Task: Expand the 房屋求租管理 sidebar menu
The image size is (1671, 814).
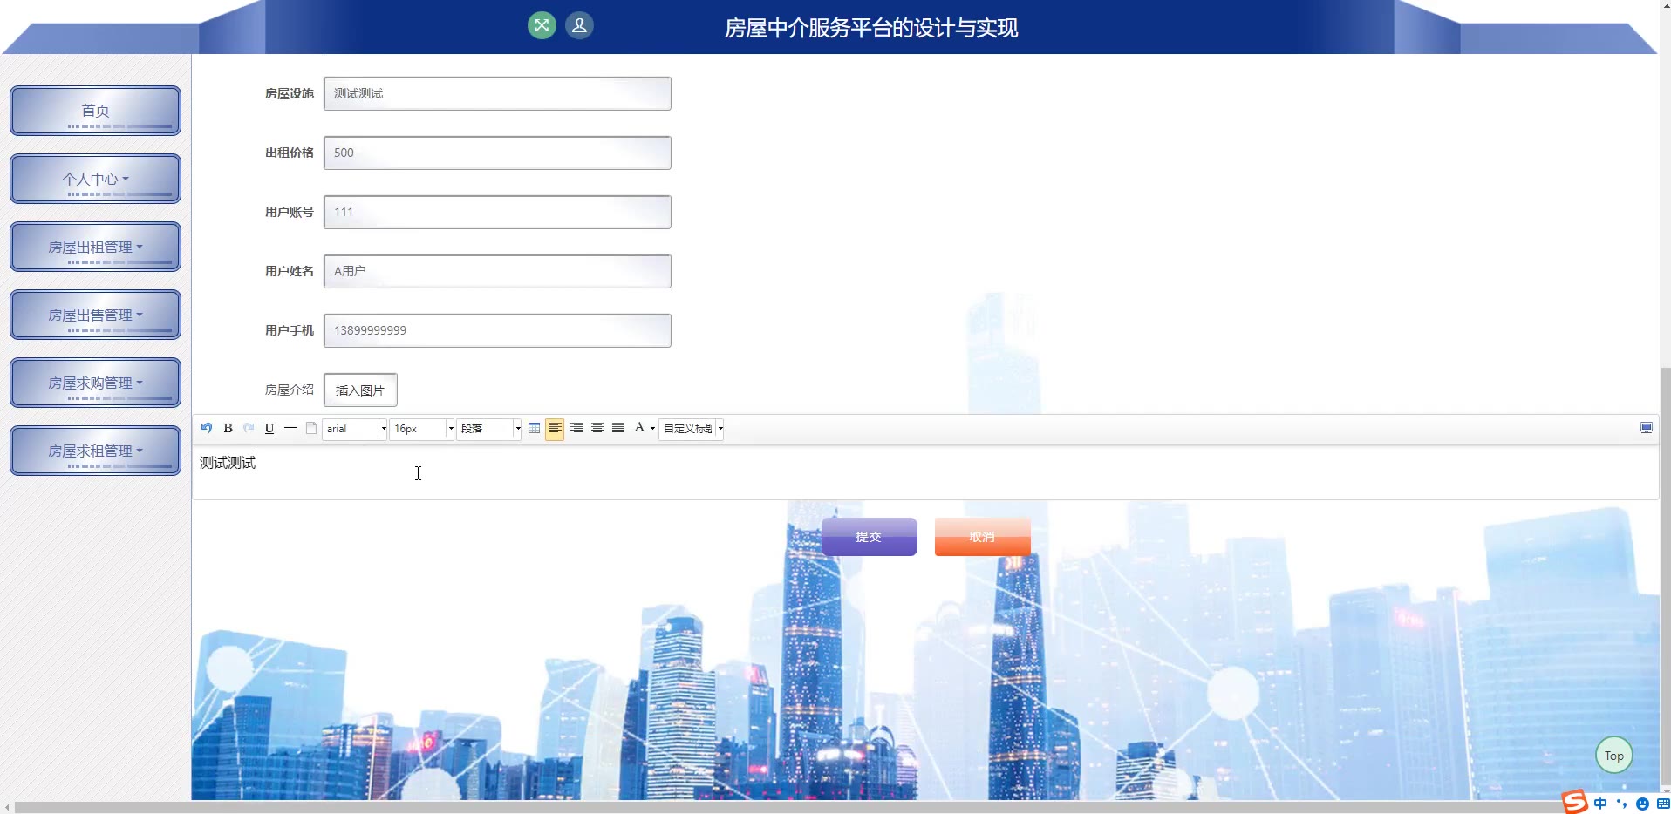Action: (x=95, y=451)
